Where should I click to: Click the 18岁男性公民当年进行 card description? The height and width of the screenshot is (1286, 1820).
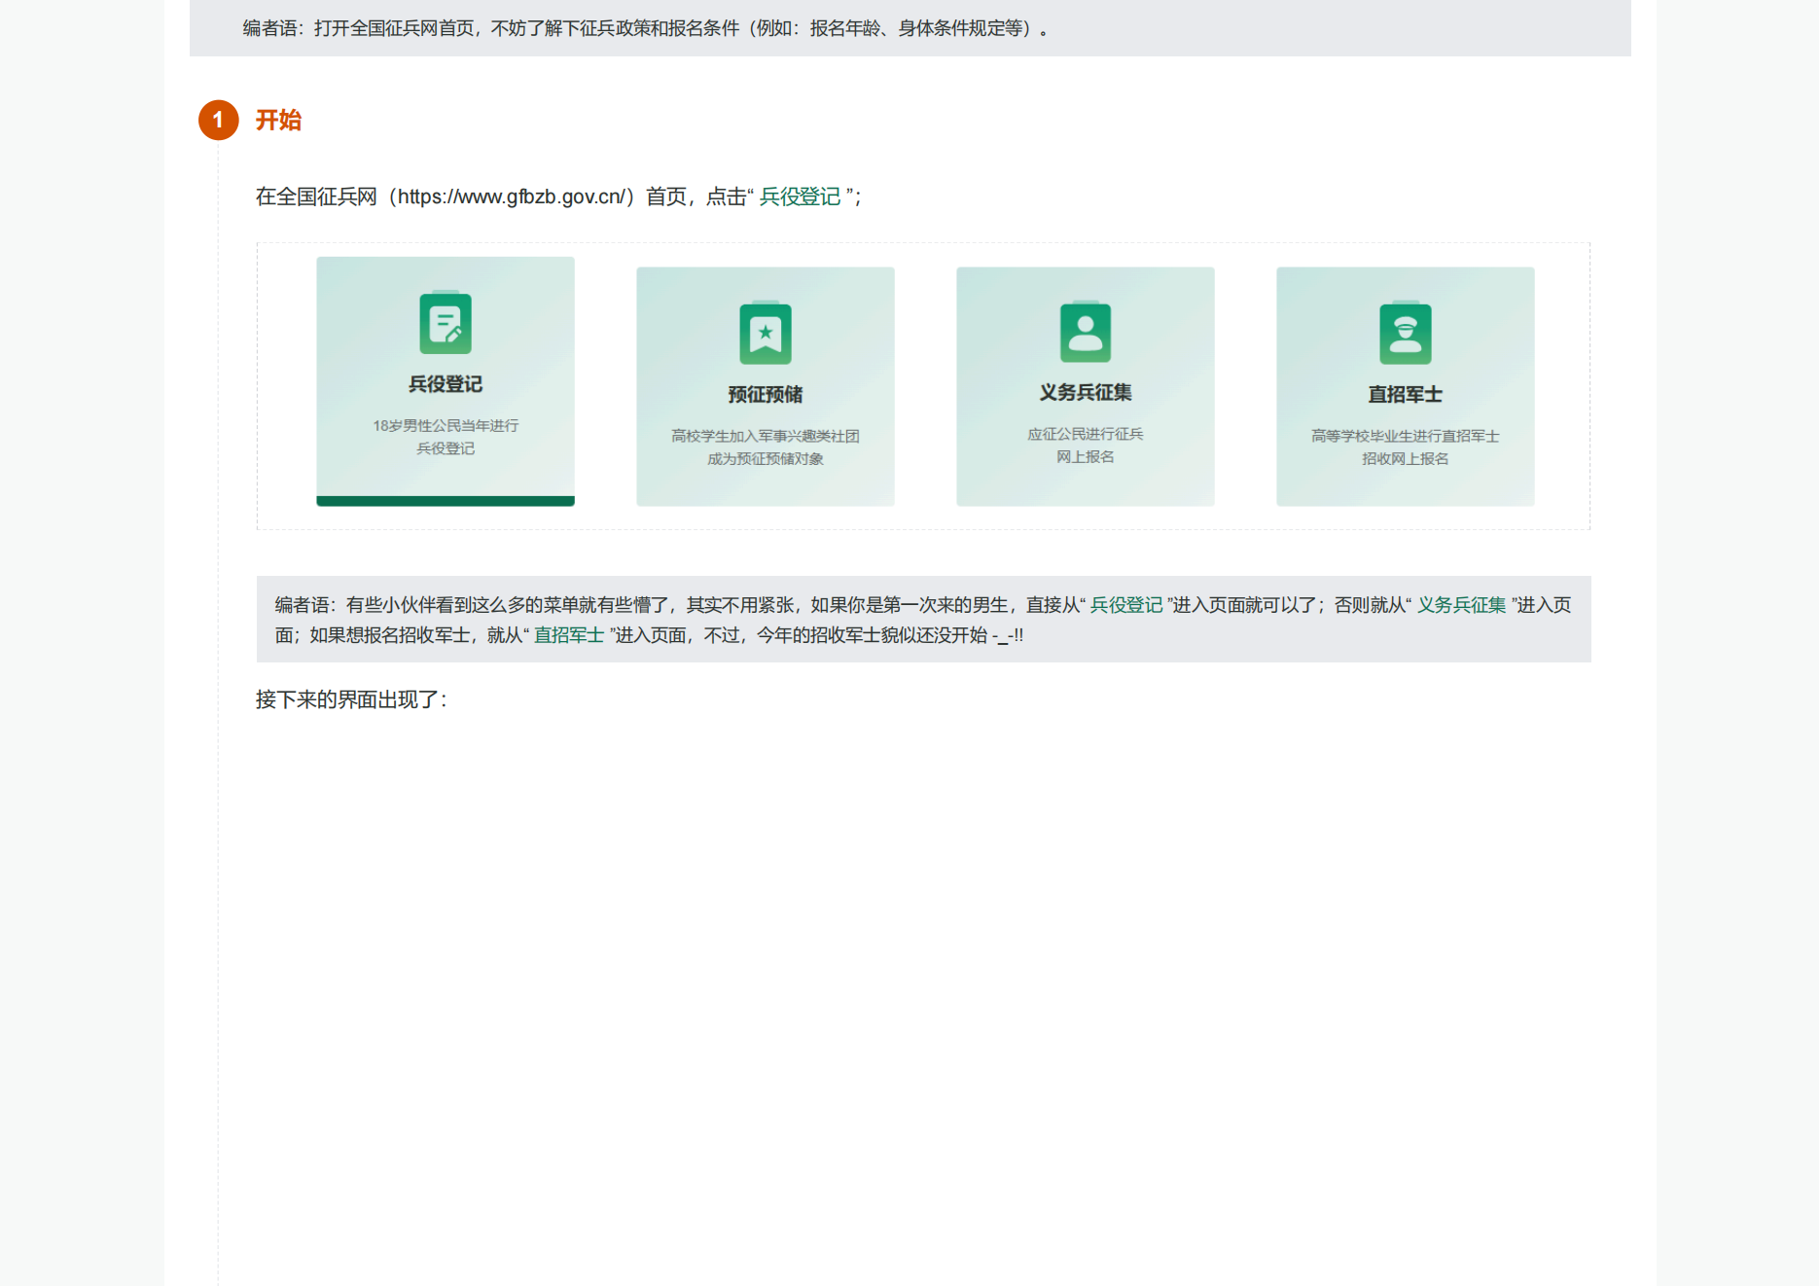446,426
